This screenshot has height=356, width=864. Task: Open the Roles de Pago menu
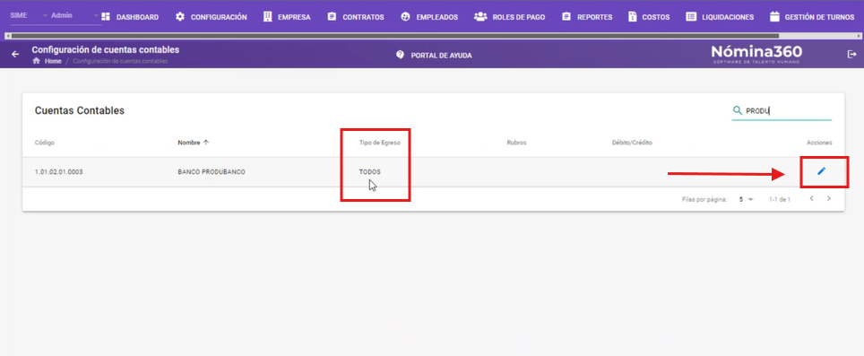click(510, 17)
